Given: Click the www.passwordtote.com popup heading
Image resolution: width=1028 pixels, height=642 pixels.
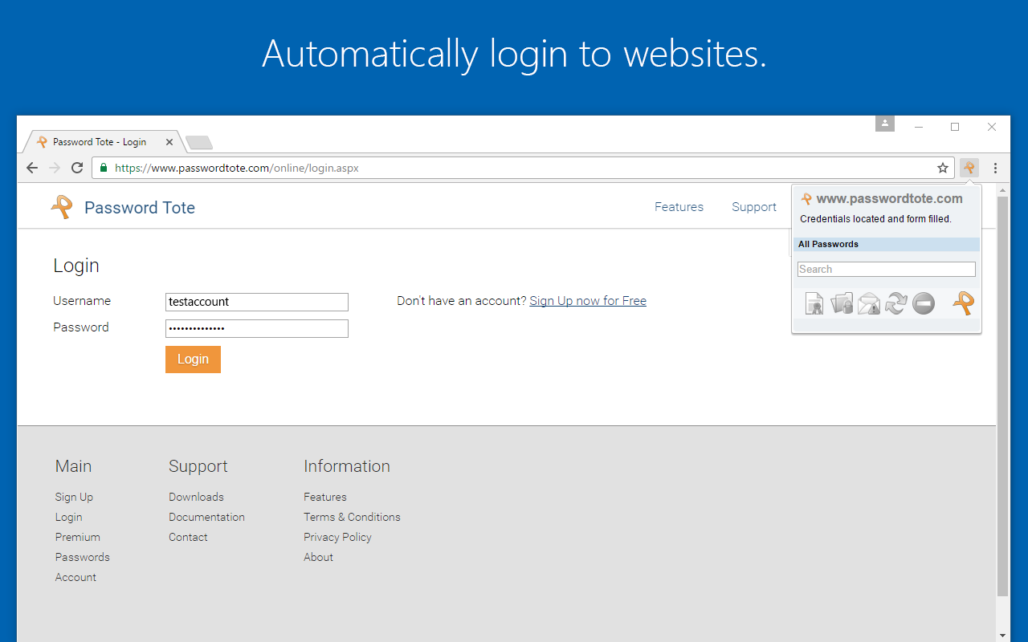Looking at the screenshot, I should coord(889,199).
